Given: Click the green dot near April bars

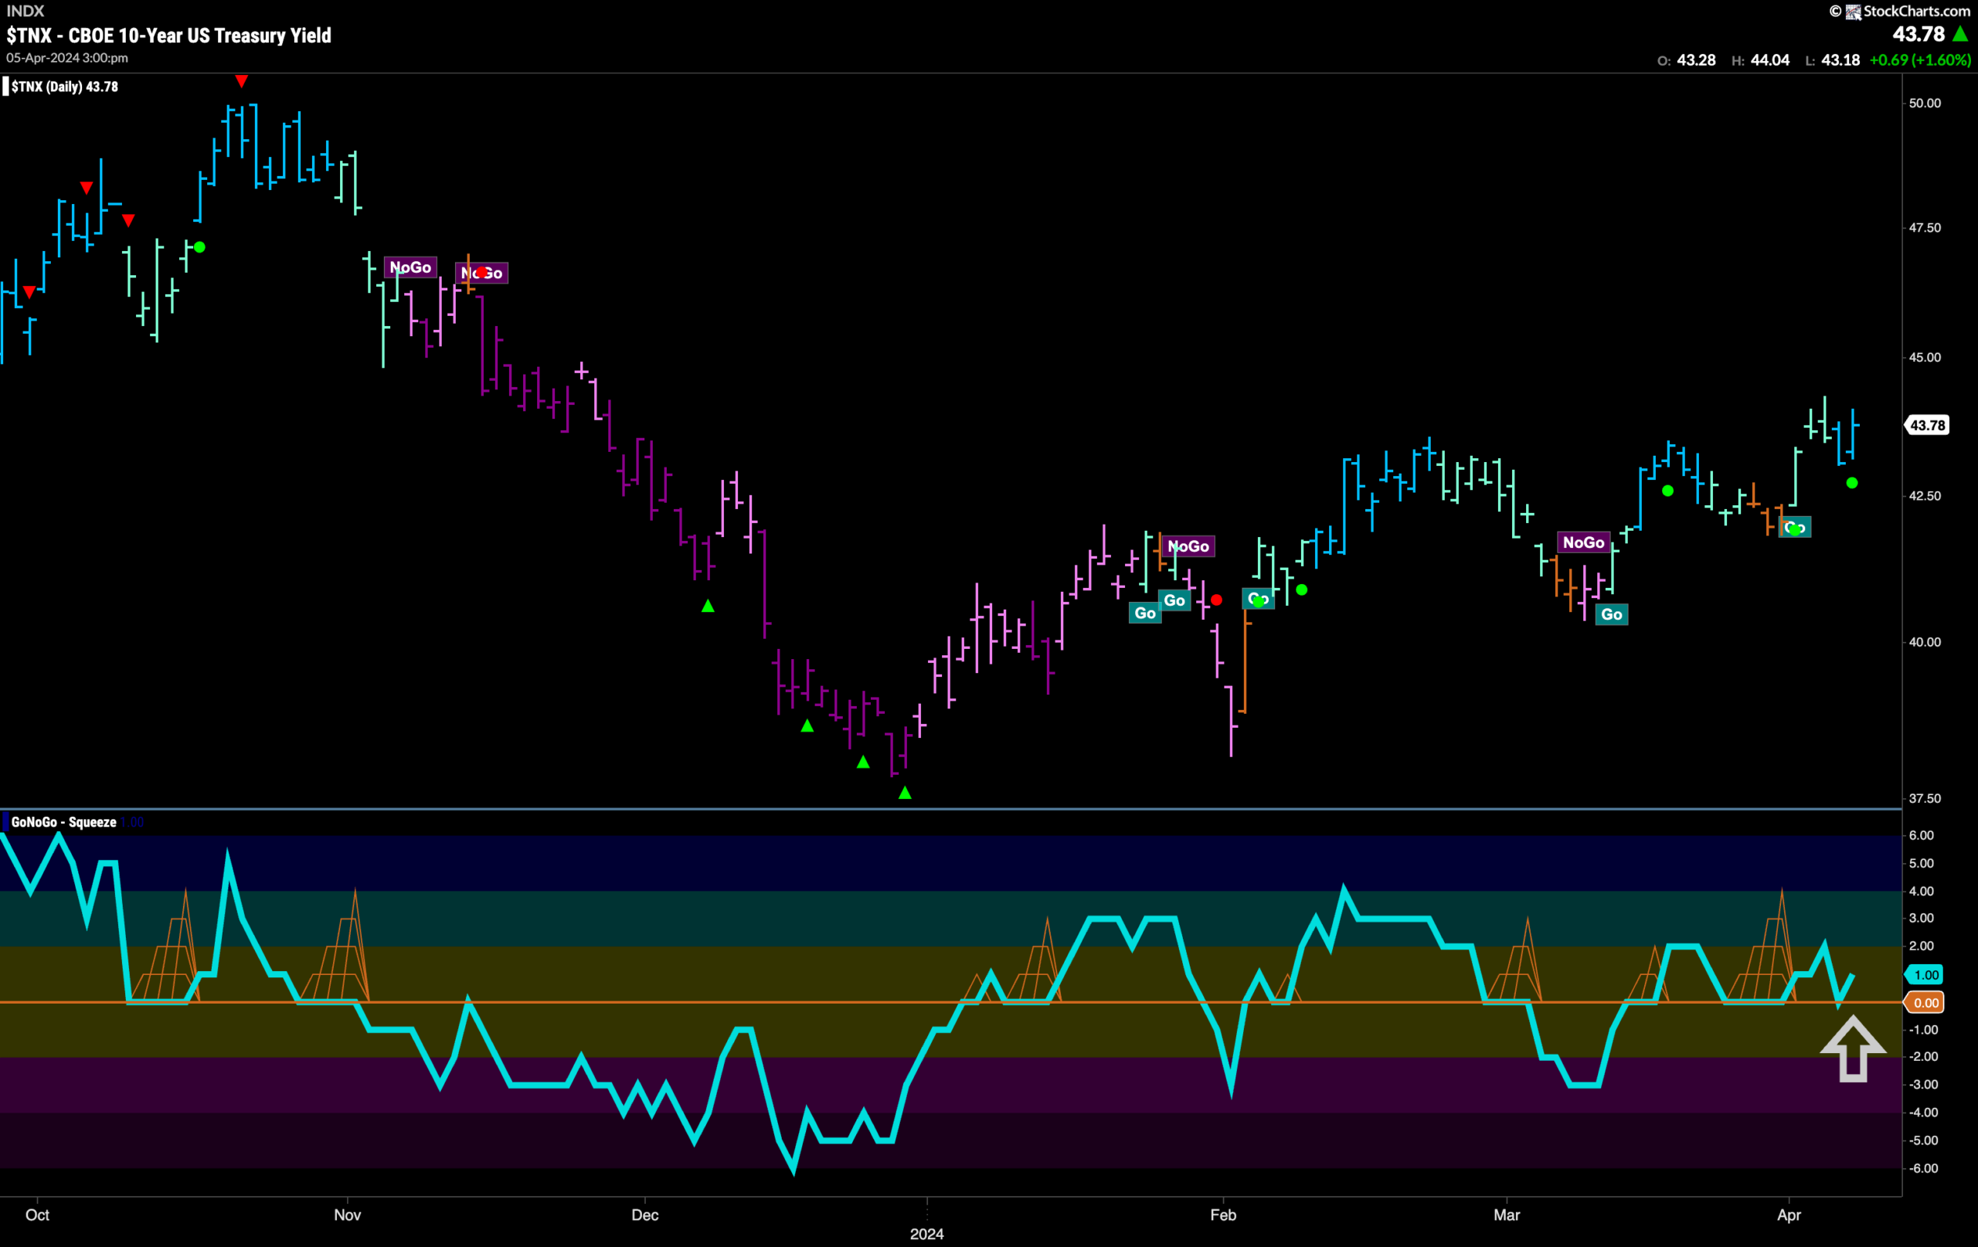Looking at the screenshot, I should point(1851,483).
